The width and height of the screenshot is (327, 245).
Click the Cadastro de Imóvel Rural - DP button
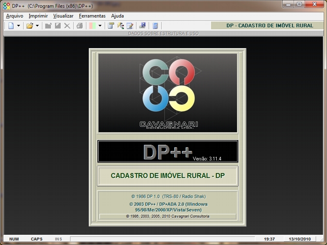[168, 176]
